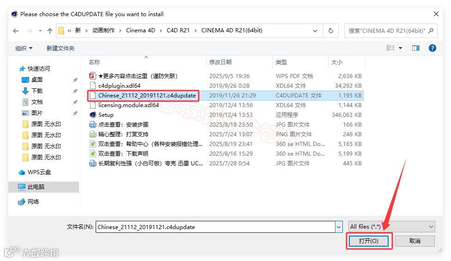The height and width of the screenshot is (261, 451).
Task: Select 双击查看：帮助中心 HTML file
Action: click(x=151, y=144)
